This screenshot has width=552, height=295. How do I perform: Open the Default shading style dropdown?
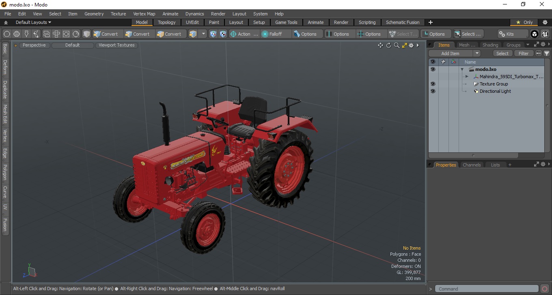pos(72,45)
